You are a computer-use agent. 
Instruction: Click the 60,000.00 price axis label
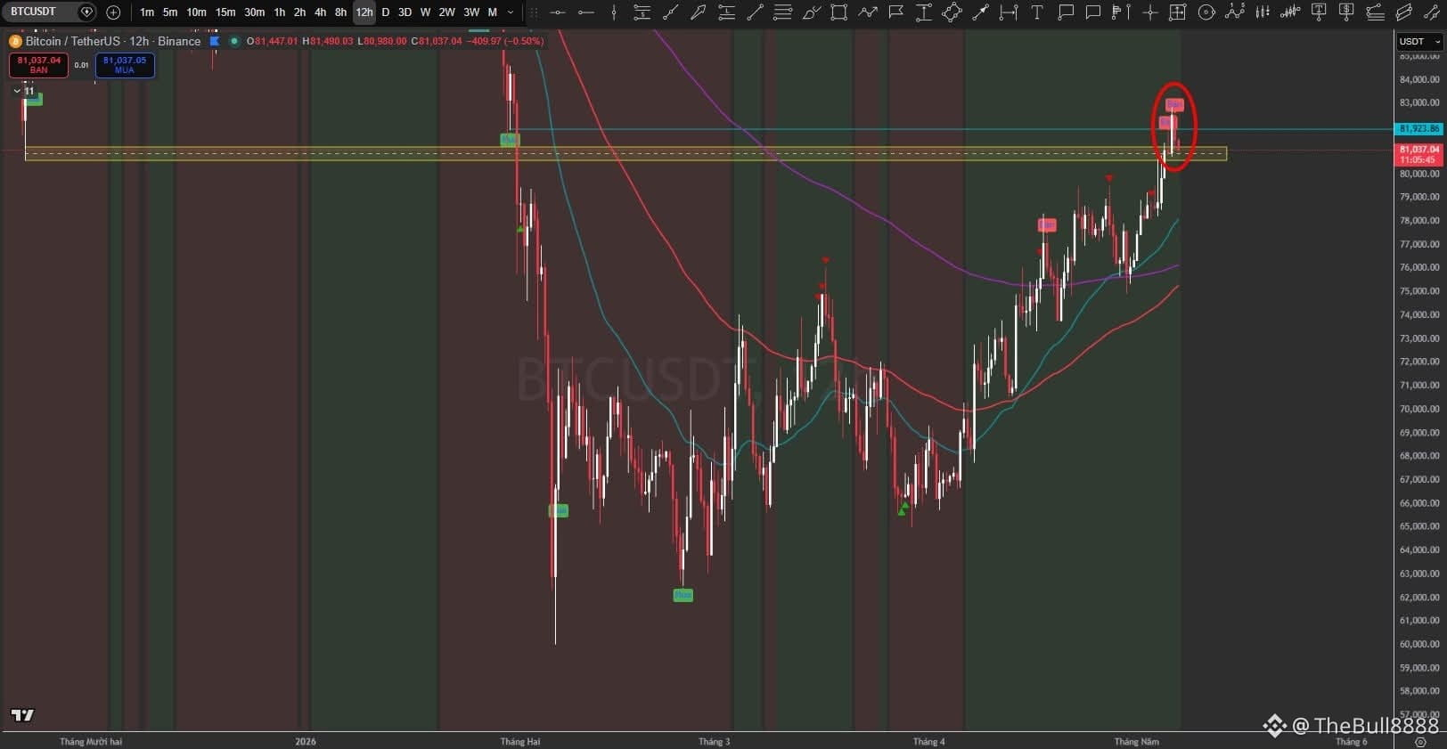(x=1419, y=644)
